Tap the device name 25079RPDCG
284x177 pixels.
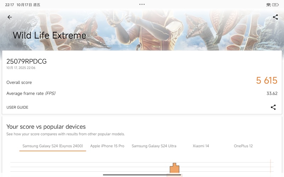pyautogui.click(x=26, y=61)
